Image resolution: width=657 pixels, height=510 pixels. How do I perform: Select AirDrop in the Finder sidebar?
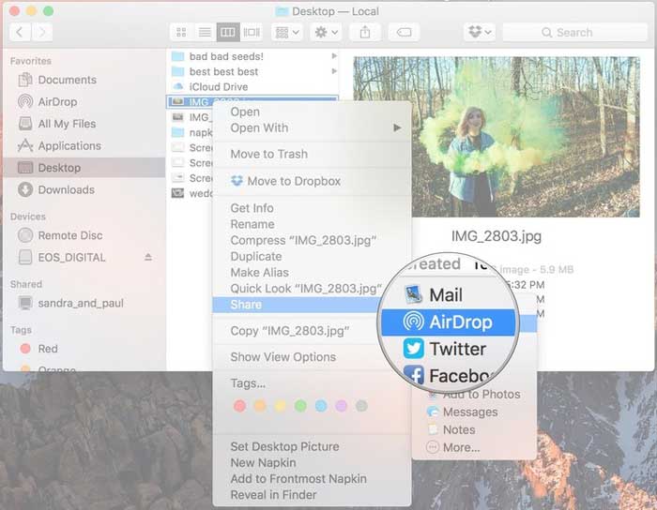57,101
